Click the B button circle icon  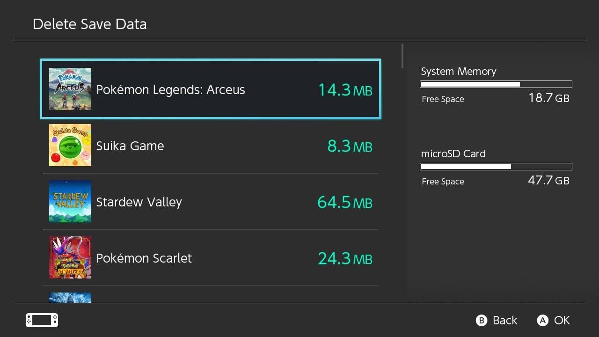pos(481,321)
